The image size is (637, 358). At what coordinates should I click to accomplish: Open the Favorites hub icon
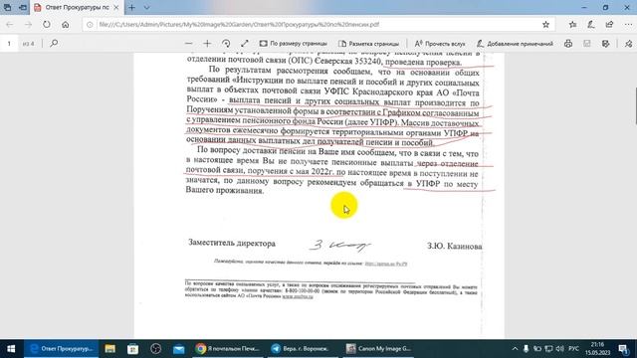(x=572, y=24)
